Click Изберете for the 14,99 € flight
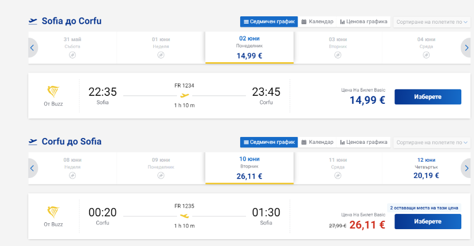Screen dimensions: 474x246 (x=428, y=97)
